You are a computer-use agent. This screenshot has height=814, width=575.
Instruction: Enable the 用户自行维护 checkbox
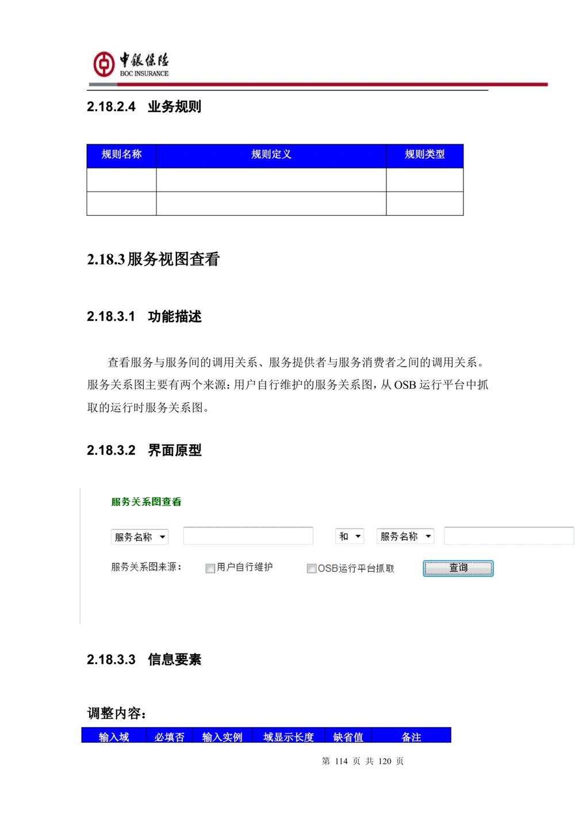210,568
